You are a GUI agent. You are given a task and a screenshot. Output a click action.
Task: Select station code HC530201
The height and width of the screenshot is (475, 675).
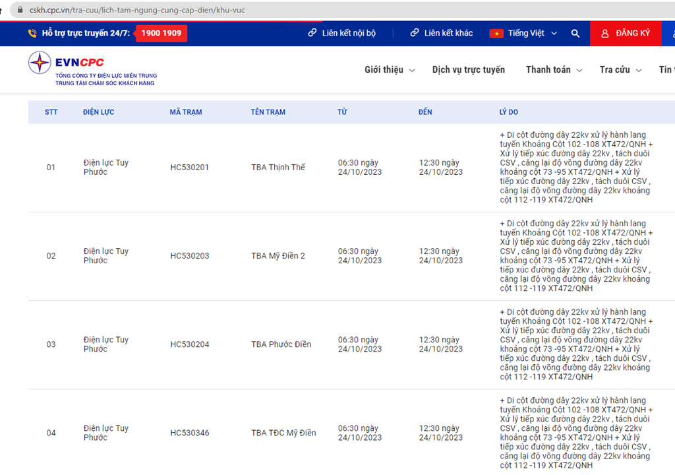click(189, 168)
